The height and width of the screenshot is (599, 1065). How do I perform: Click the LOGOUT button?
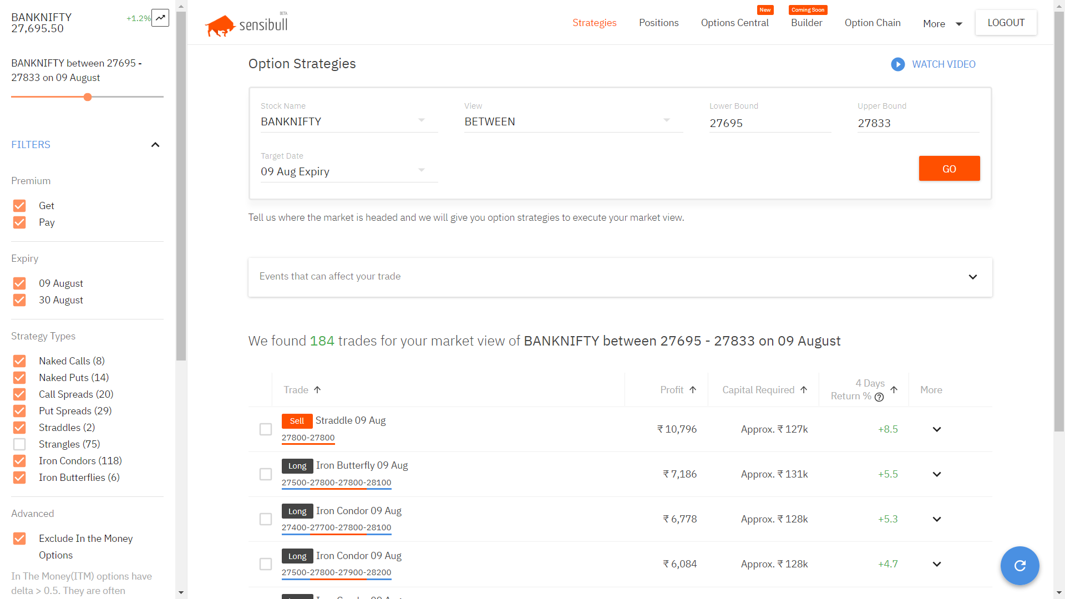tap(1006, 23)
